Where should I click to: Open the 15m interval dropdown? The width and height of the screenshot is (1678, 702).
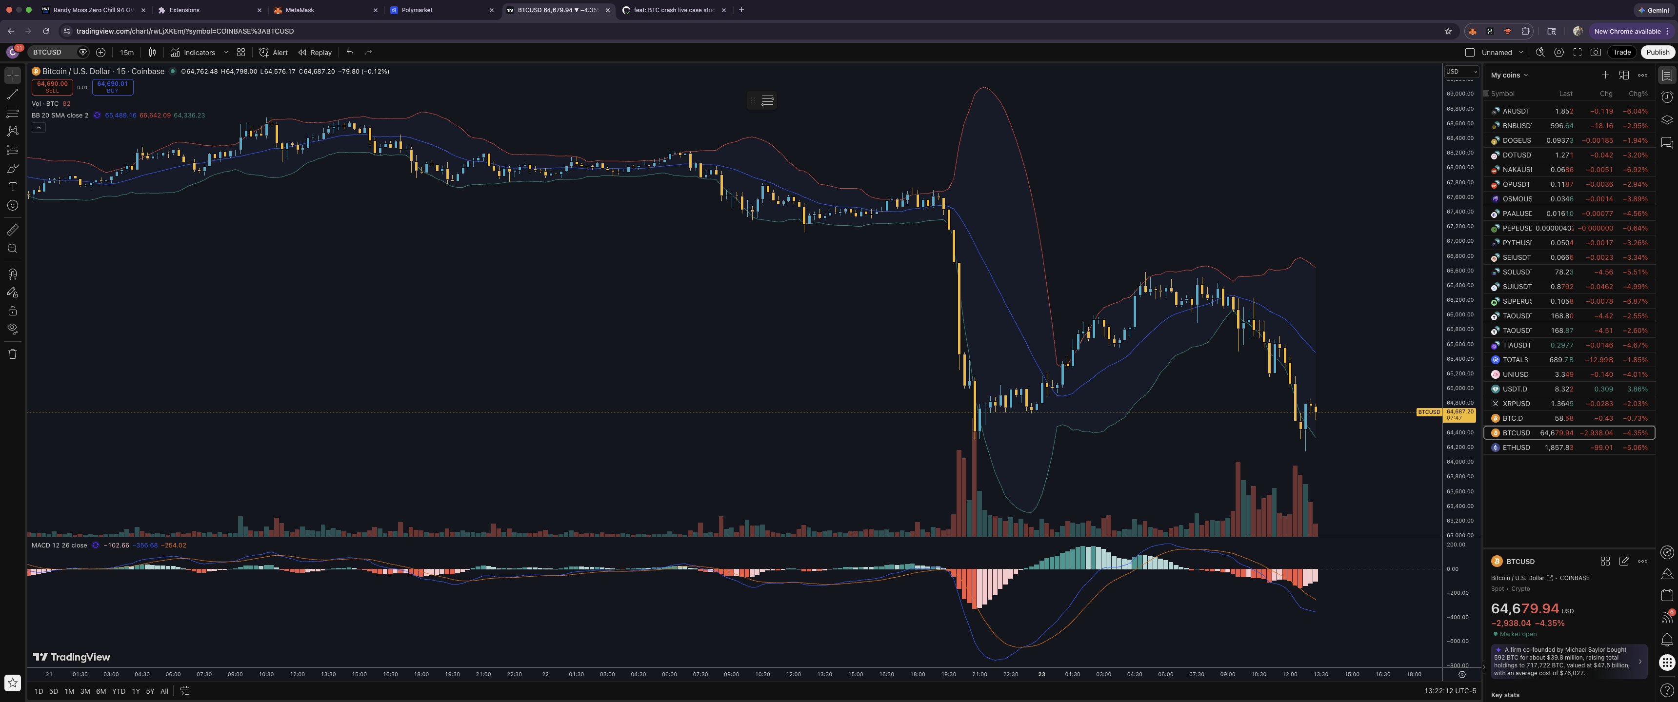point(127,52)
